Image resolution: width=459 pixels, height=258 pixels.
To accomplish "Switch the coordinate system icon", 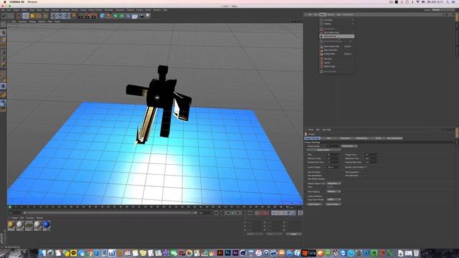I will [73, 16].
